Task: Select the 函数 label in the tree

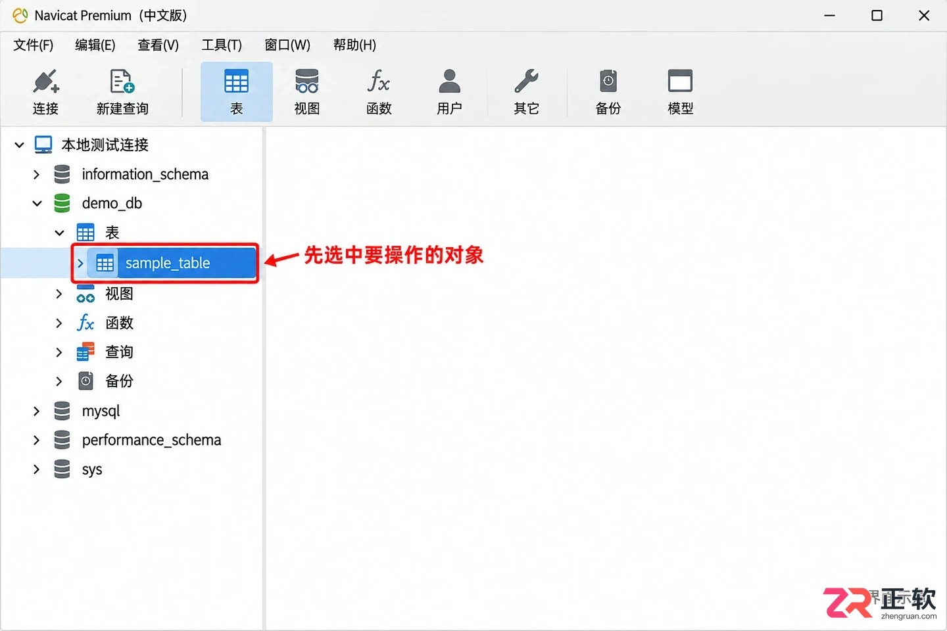Action: pos(119,323)
